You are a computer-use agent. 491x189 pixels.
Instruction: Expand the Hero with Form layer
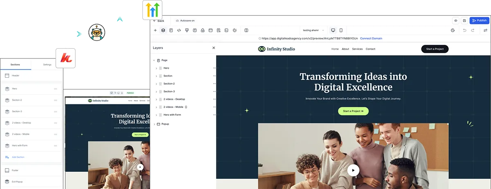tap(156, 115)
